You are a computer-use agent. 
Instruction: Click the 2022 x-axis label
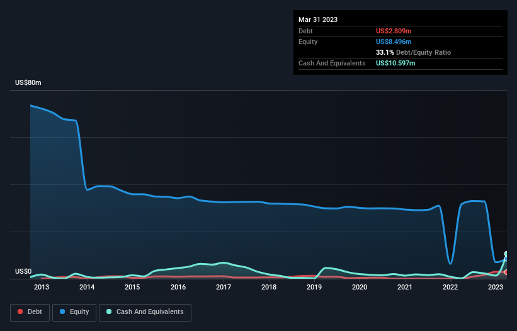point(450,287)
